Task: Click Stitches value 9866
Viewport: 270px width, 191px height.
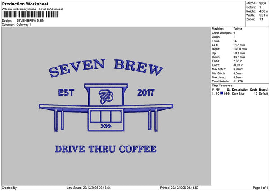Action: coord(263,3)
